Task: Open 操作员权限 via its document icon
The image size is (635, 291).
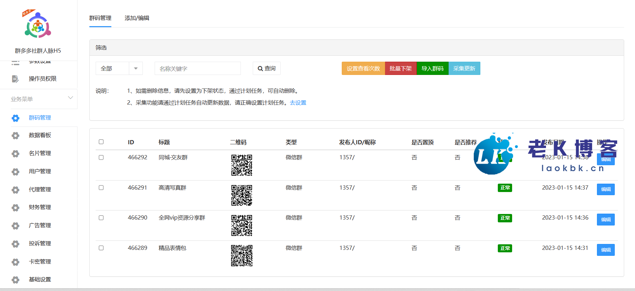Action: (x=15, y=79)
